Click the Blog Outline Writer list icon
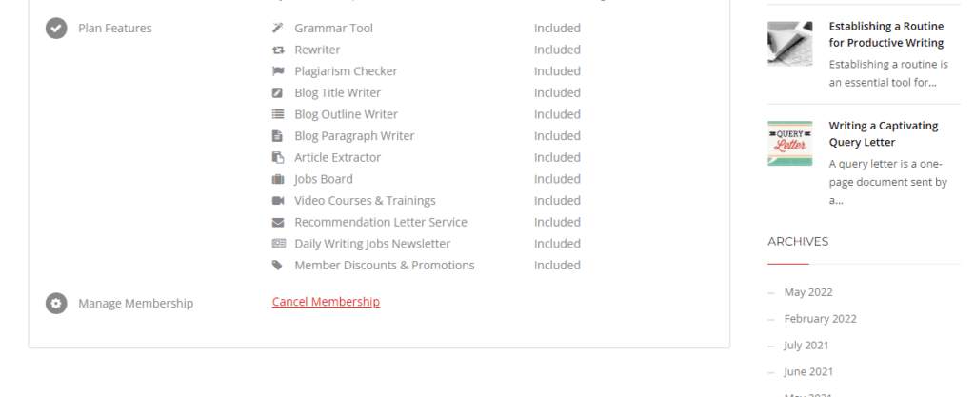This screenshot has height=397, width=975. click(278, 114)
